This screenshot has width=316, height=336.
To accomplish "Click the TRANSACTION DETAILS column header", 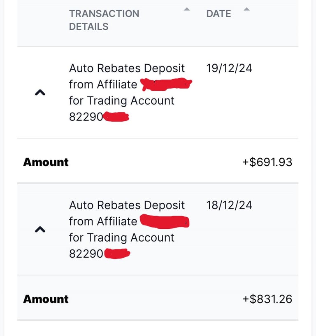I will pos(104,20).
